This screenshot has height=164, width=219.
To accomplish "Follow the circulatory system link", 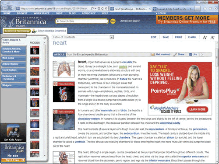I will point(89,119).
